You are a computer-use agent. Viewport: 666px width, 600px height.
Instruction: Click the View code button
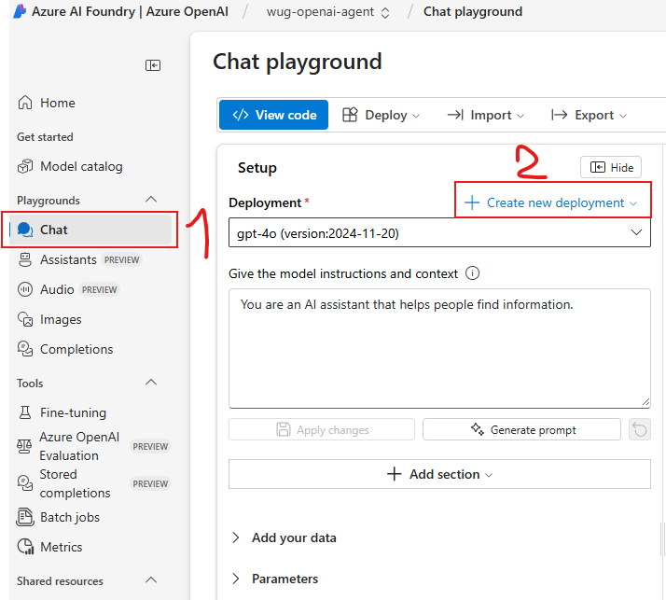273,116
